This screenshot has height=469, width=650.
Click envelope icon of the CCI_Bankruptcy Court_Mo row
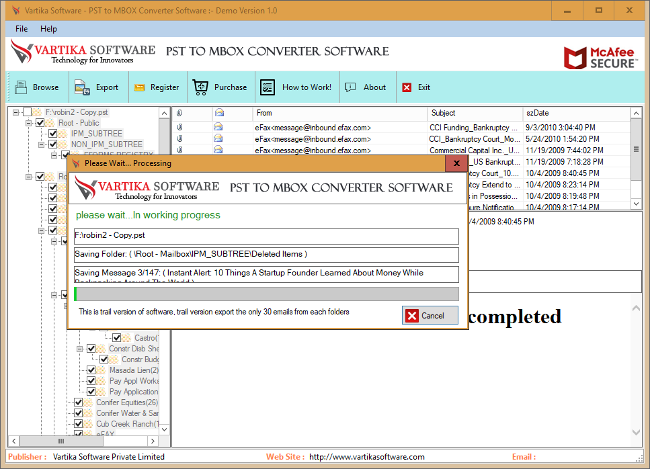click(x=218, y=138)
